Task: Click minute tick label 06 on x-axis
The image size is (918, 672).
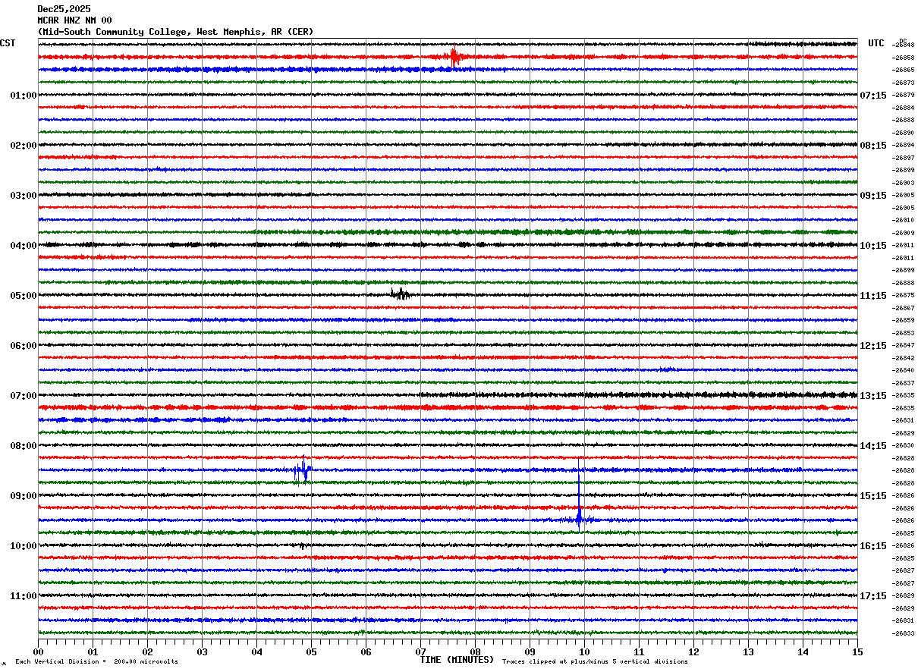Action: click(366, 652)
